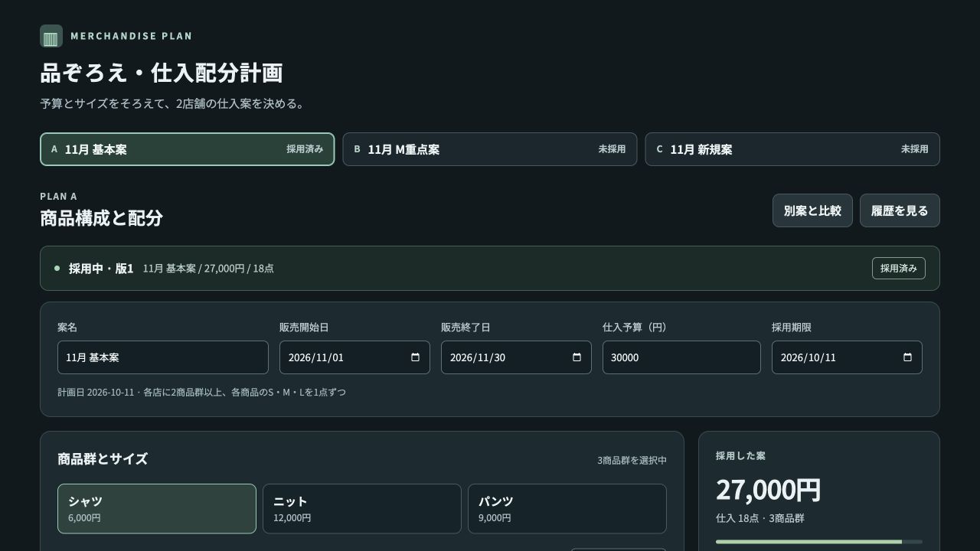This screenshot has height=551, width=980.
Task: Open the calendar picker for 採用期限
Action: (907, 357)
